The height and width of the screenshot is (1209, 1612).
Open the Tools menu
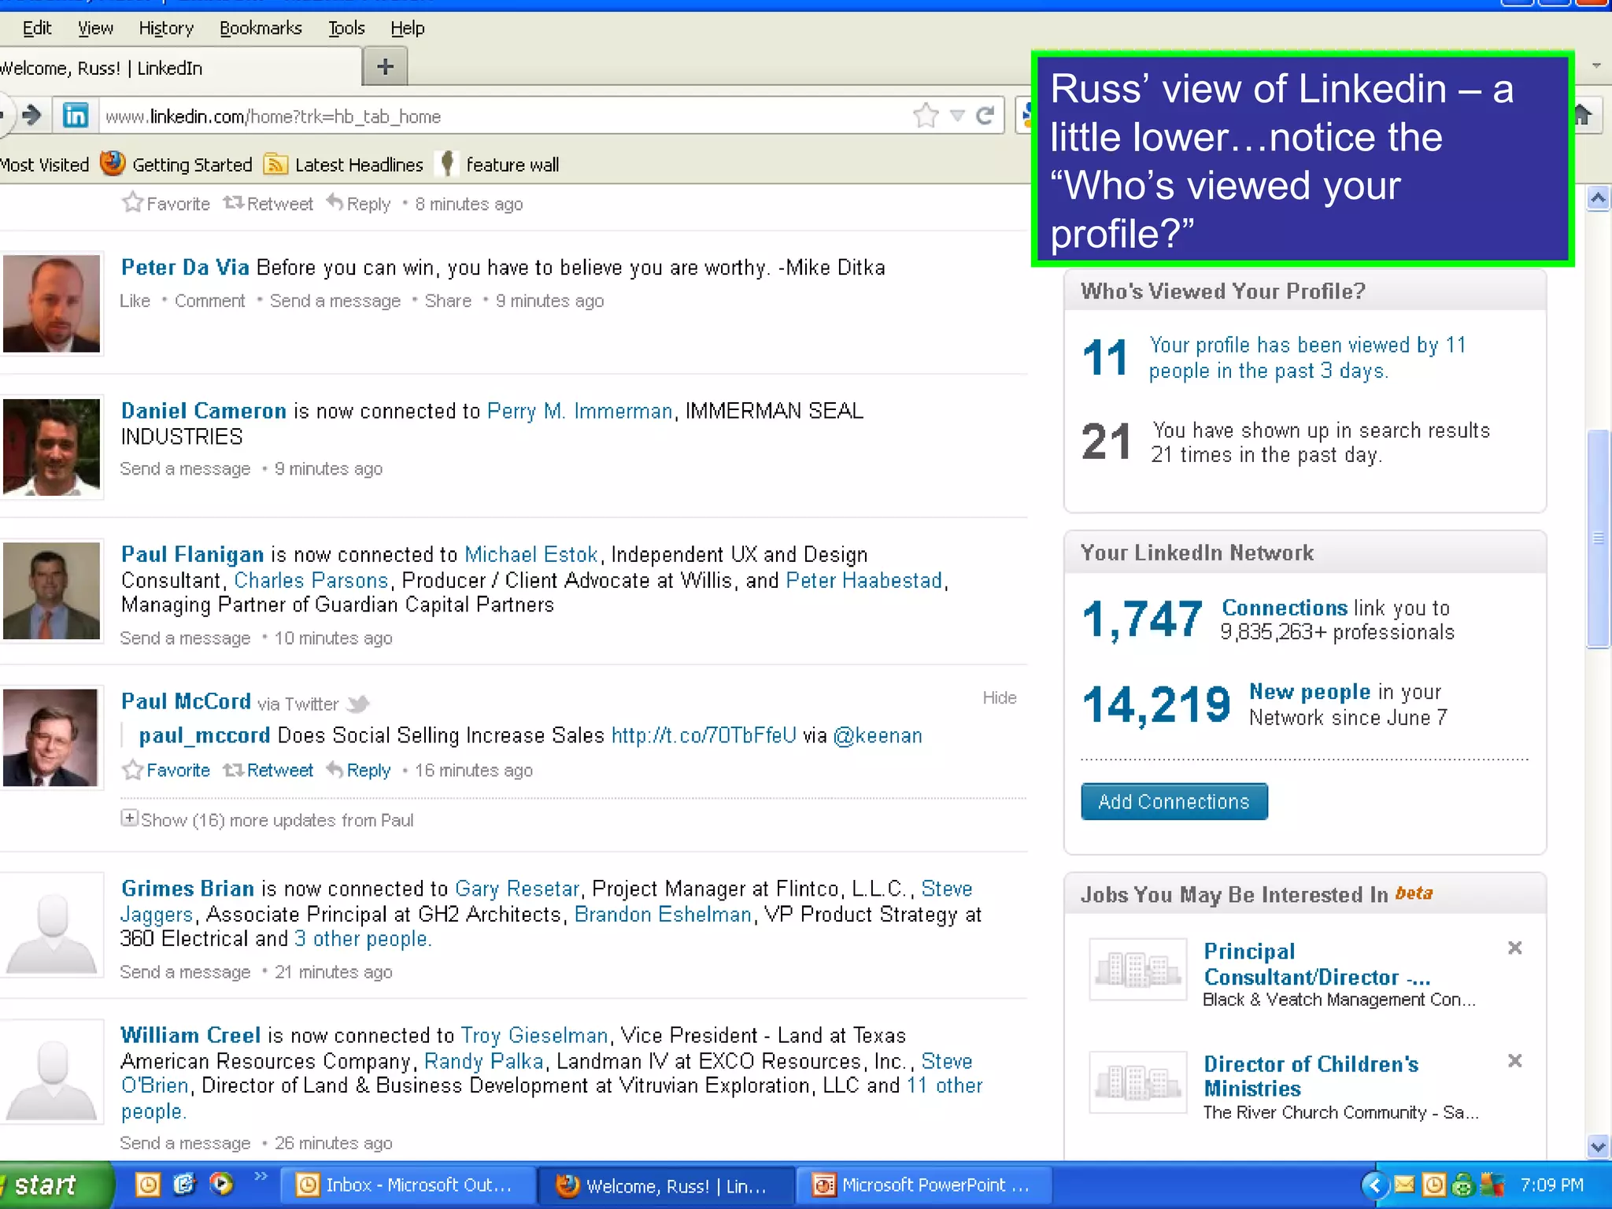pyautogui.click(x=346, y=28)
